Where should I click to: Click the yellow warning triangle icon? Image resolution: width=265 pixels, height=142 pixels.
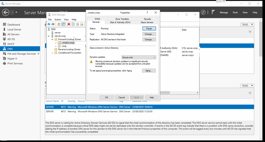tap(91, 62)
